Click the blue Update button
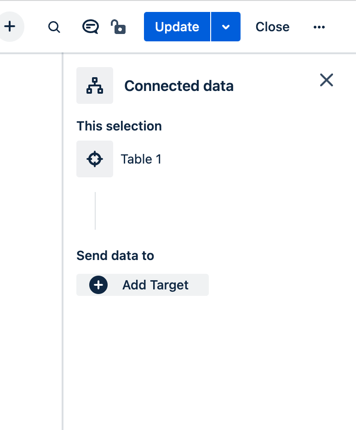Screen dimensions: 356x430 tap(177, 27)
